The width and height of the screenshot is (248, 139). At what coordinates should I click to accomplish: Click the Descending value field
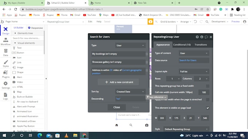coord(130,99)
